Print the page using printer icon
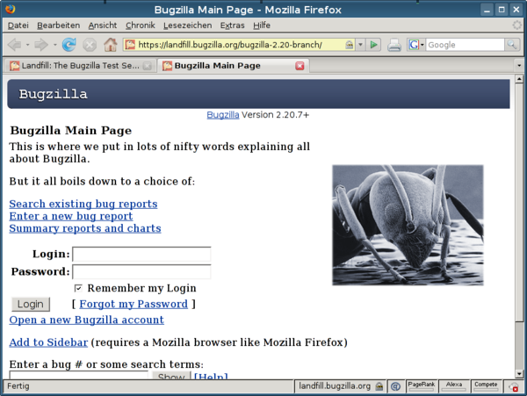Viewport: 527px width, 396px height. tap(394, 45)
